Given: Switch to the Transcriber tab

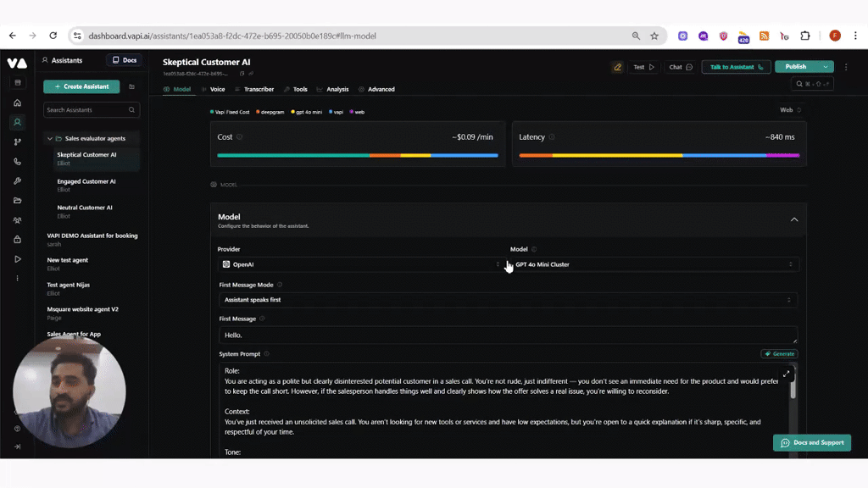Looking at the screenshot, I should tap(254, 89).
